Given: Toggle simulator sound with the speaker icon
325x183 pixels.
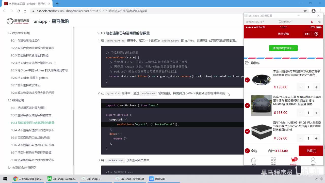Looking at the screenshot, I should pyautogui.click(x=319, y=22).
